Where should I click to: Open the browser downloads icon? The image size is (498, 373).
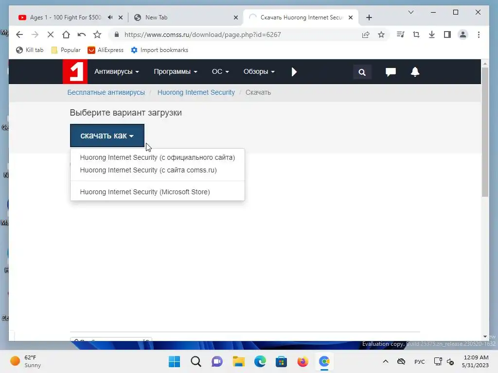[432, 34]
